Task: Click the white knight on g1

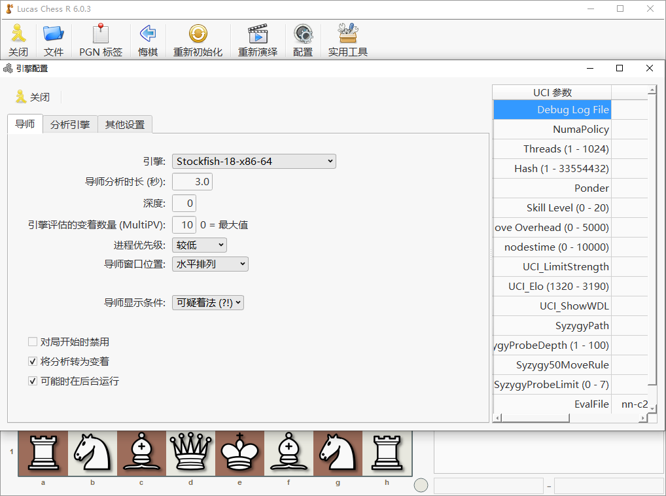Action: [338, 453]
